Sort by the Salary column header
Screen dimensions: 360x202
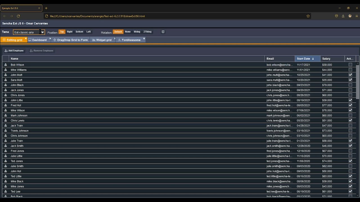[332, 59]
